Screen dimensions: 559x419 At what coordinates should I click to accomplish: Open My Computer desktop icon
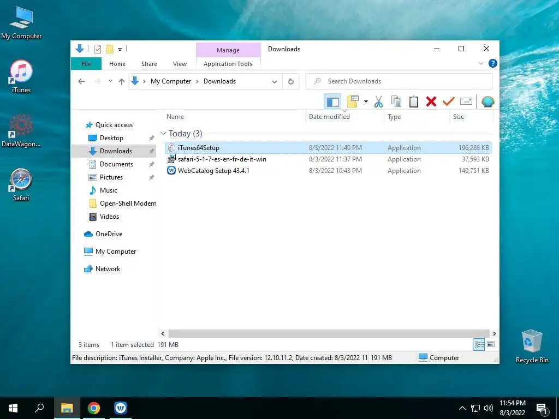21,23
